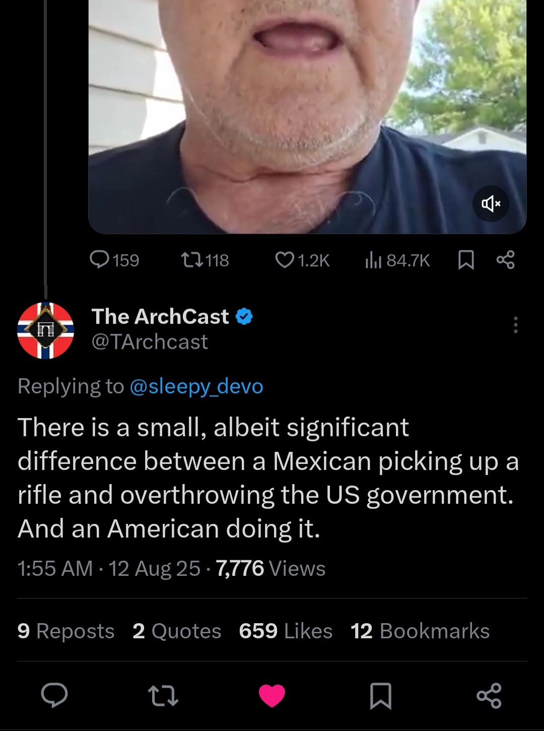Bookmark The ArchCast reply
Image resolution: width=544 pixels, height=731 pixels.
coord(381,696)
